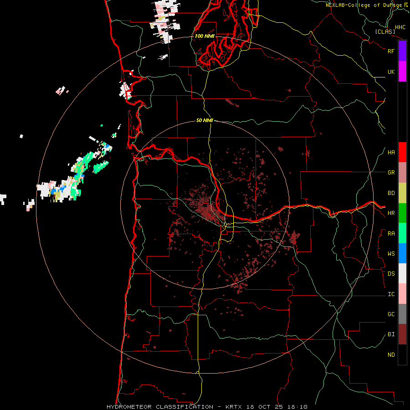410x410 pixels.
Task: Click the DS legend label
Action: pos(391,274)
